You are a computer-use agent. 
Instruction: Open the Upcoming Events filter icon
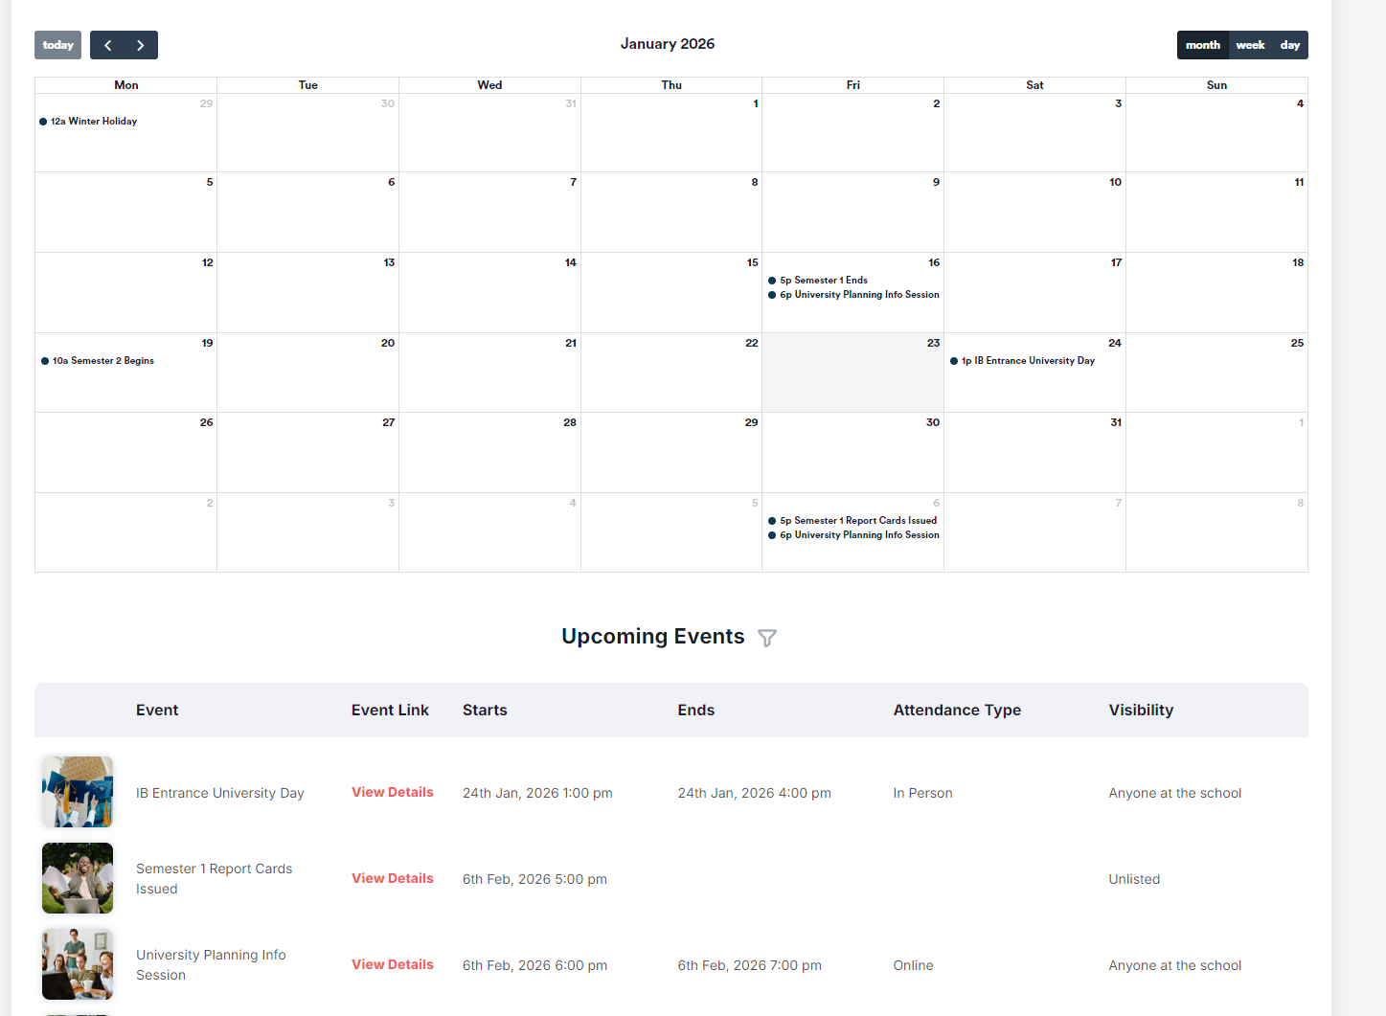767,638
